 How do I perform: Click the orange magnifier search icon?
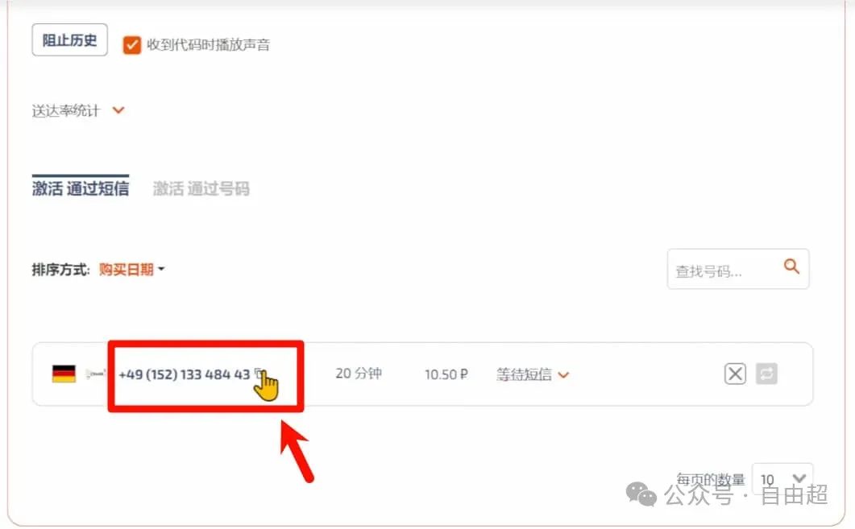click(791, 267)
